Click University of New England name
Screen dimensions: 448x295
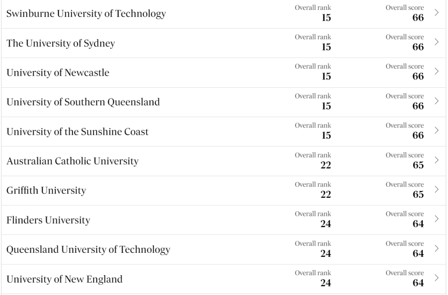click(64, 279)
